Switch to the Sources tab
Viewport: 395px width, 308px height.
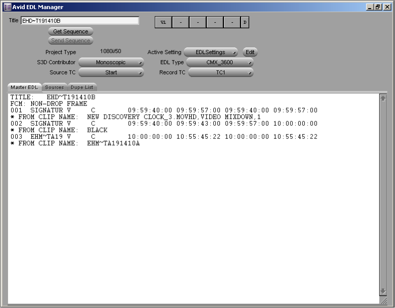[x=54, y=87]
